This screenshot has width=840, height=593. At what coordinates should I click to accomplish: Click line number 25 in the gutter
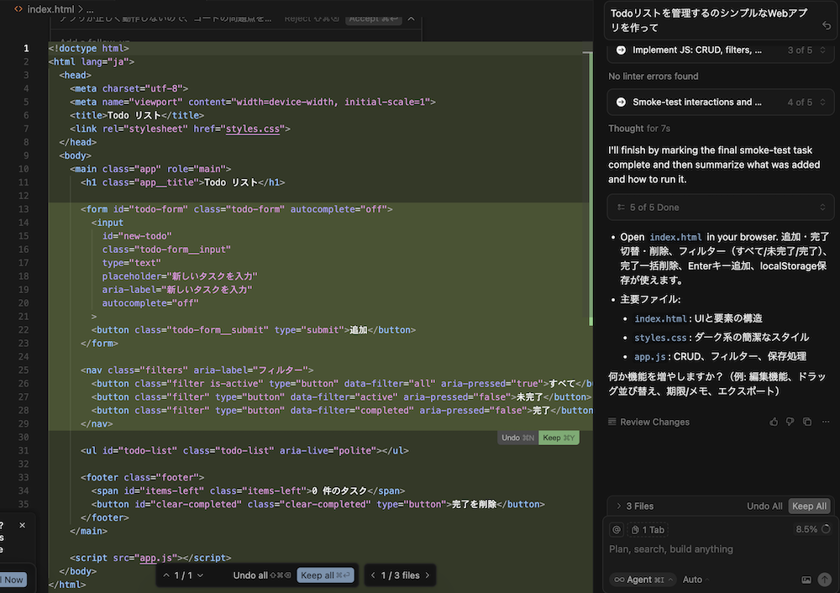(x=23, y=370)
